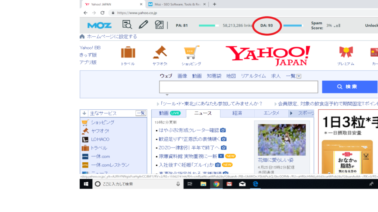The image size is (378, 212).
Task: Go back in browser history
Action: pos(86,13)
